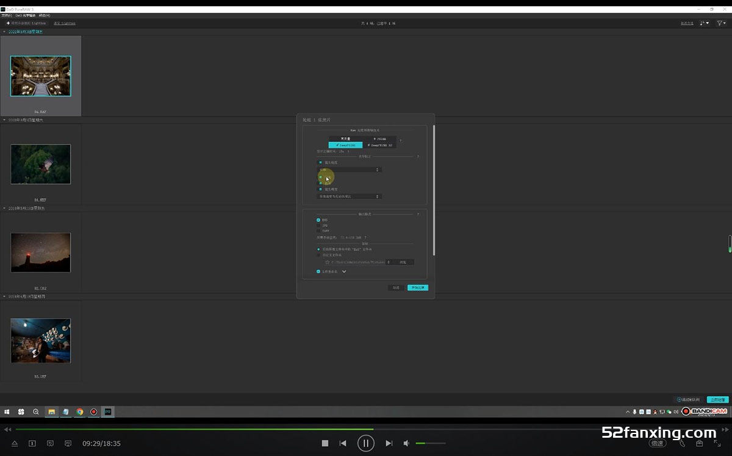The height and width of the screenshot is (456, 732).
Task: Choose the 高质量 HQ processing method
Action: point(345,139)
